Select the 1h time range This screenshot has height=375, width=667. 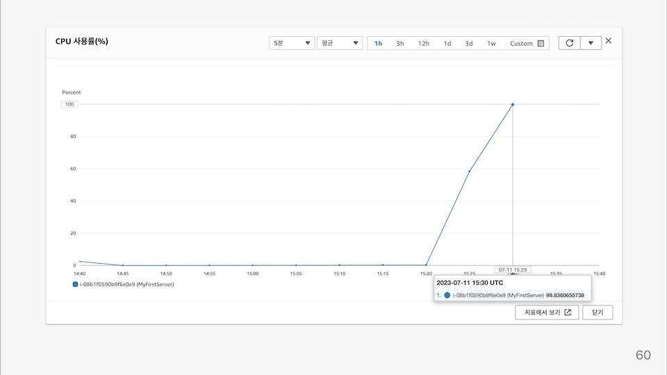pyautogui.click(x=378, y=43)
